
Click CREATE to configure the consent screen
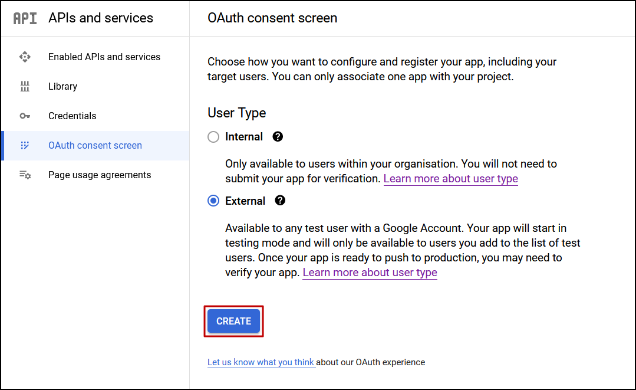click(233, 321)
